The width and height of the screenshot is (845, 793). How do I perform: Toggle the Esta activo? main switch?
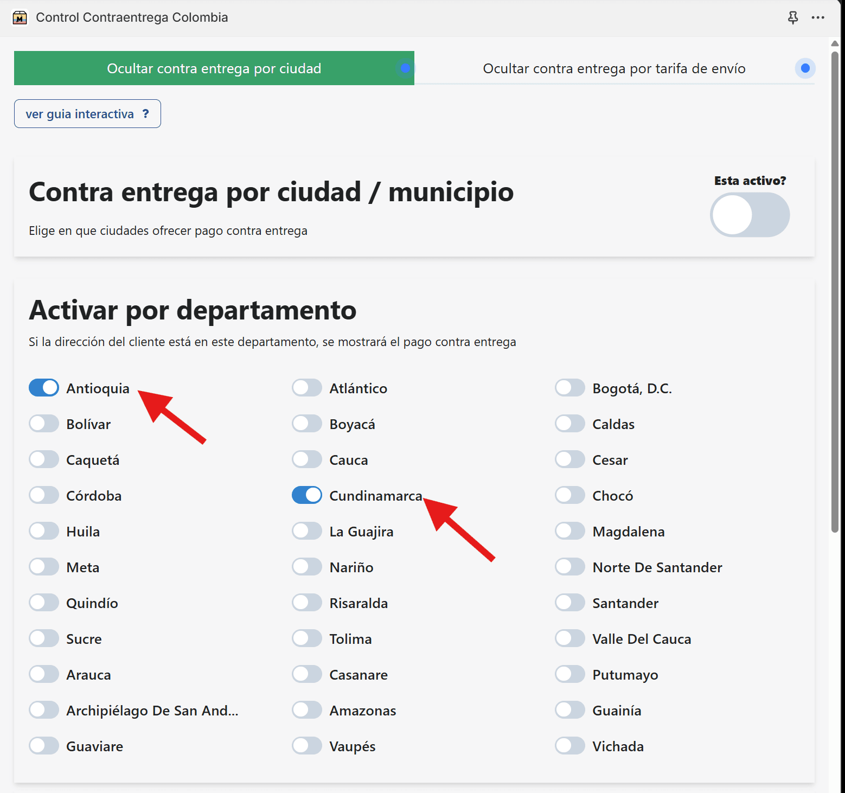coord(750,215)
